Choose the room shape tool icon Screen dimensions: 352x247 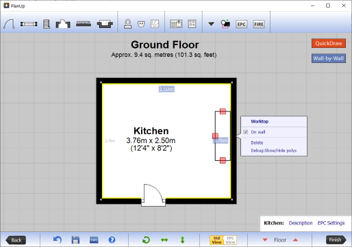coord(63,24)
